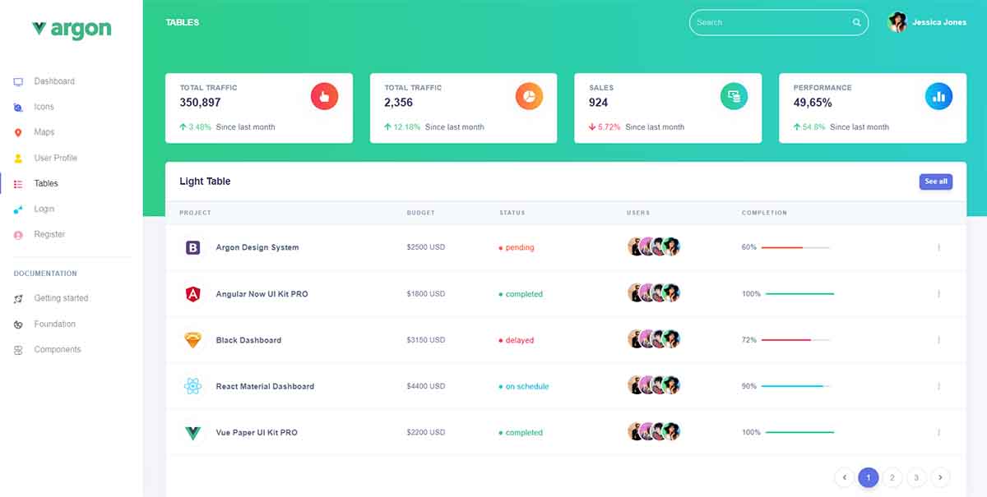Open User Profile using the person icon
Image resolution: width=987 pixels, height=497 pixels.
[19, 158]
